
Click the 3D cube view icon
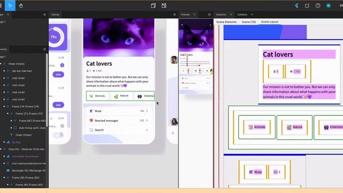coord(153,6)
